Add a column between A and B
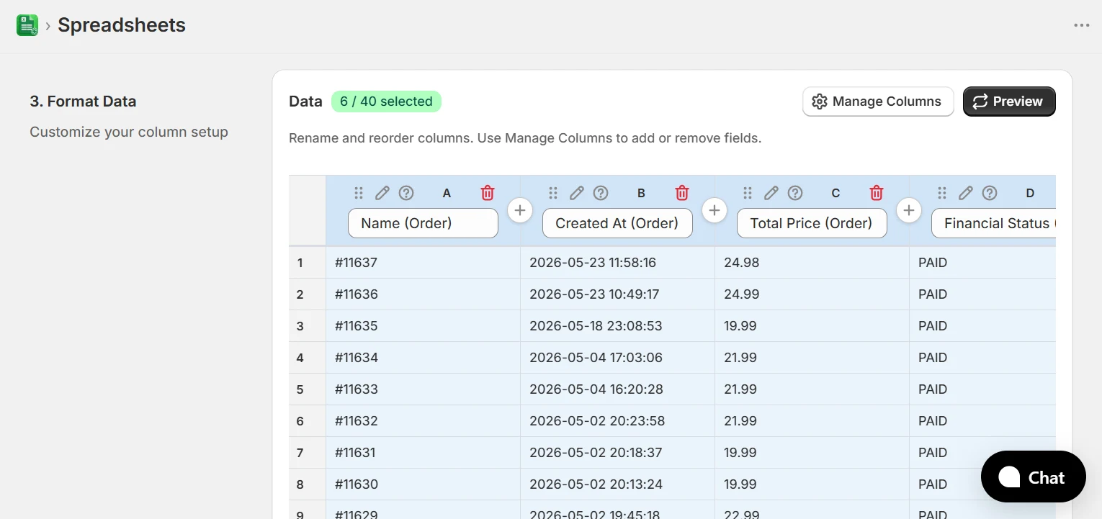The width and height of the screenshot is (1102, 519). (x=520, y=210)
